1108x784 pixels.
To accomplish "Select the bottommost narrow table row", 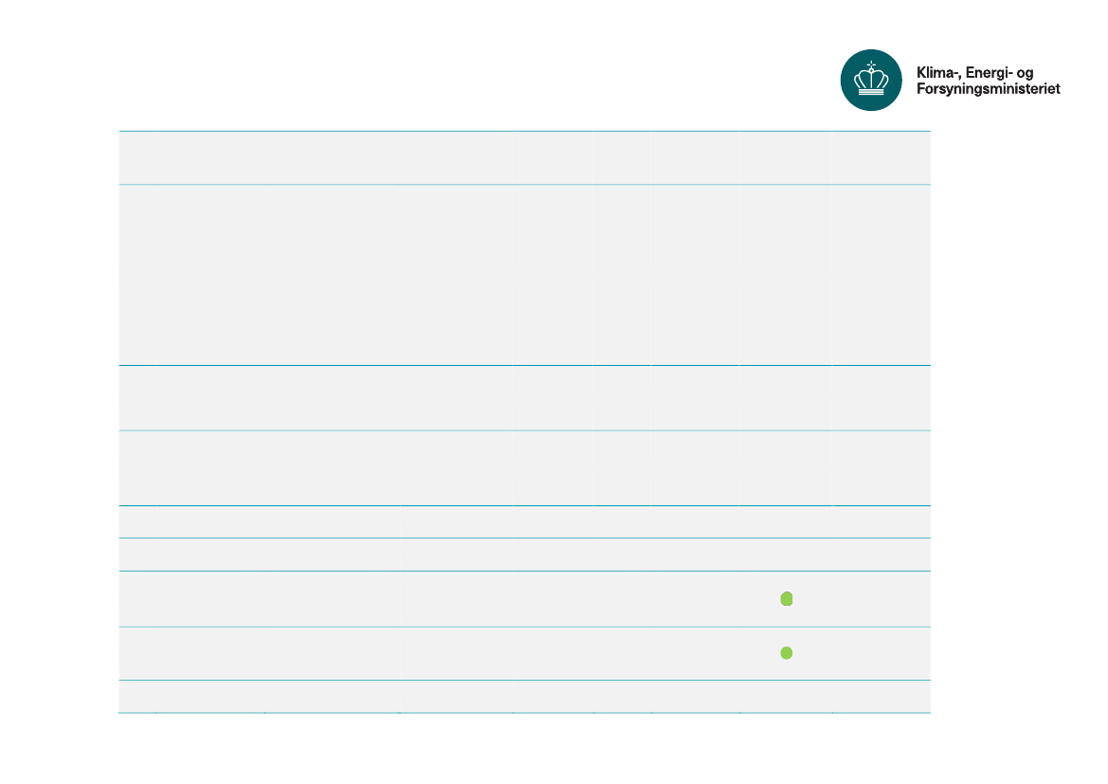I will pyautogui.click(x=524, y=697).
